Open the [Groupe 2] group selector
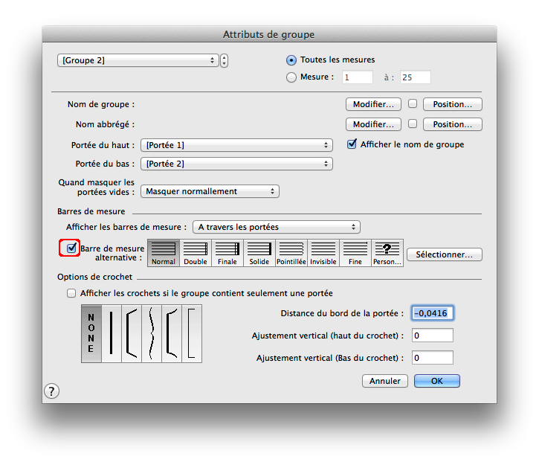Viewport: 539px width, 462px height. [x=138, y=60]
